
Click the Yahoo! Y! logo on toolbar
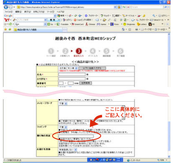6,20
